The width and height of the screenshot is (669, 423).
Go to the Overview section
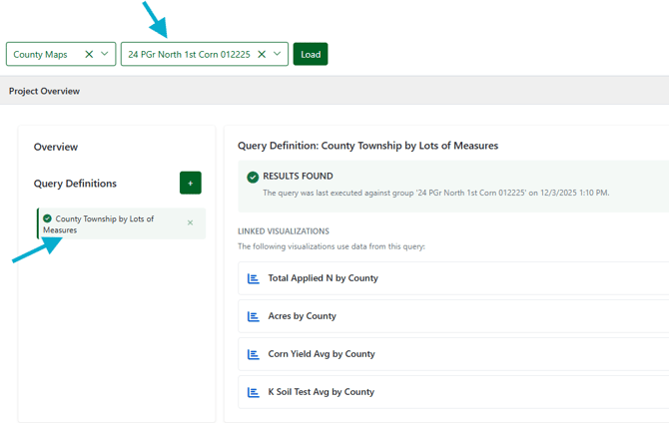click(56, 147)
